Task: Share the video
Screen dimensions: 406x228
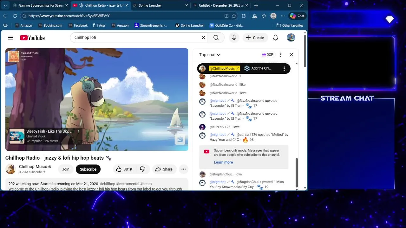Action: pos(164,169)
